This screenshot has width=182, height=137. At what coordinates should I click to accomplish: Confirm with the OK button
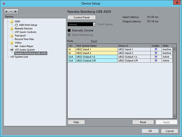pyautogui.click(x=150, y=131)
